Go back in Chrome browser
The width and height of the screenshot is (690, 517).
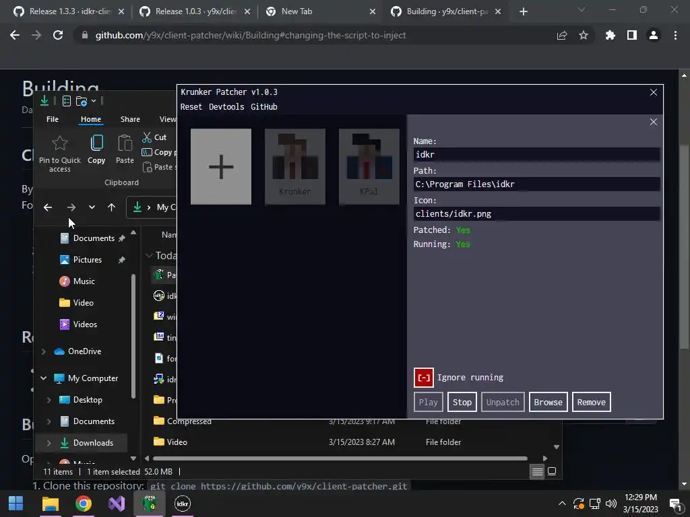coord(15,35)
